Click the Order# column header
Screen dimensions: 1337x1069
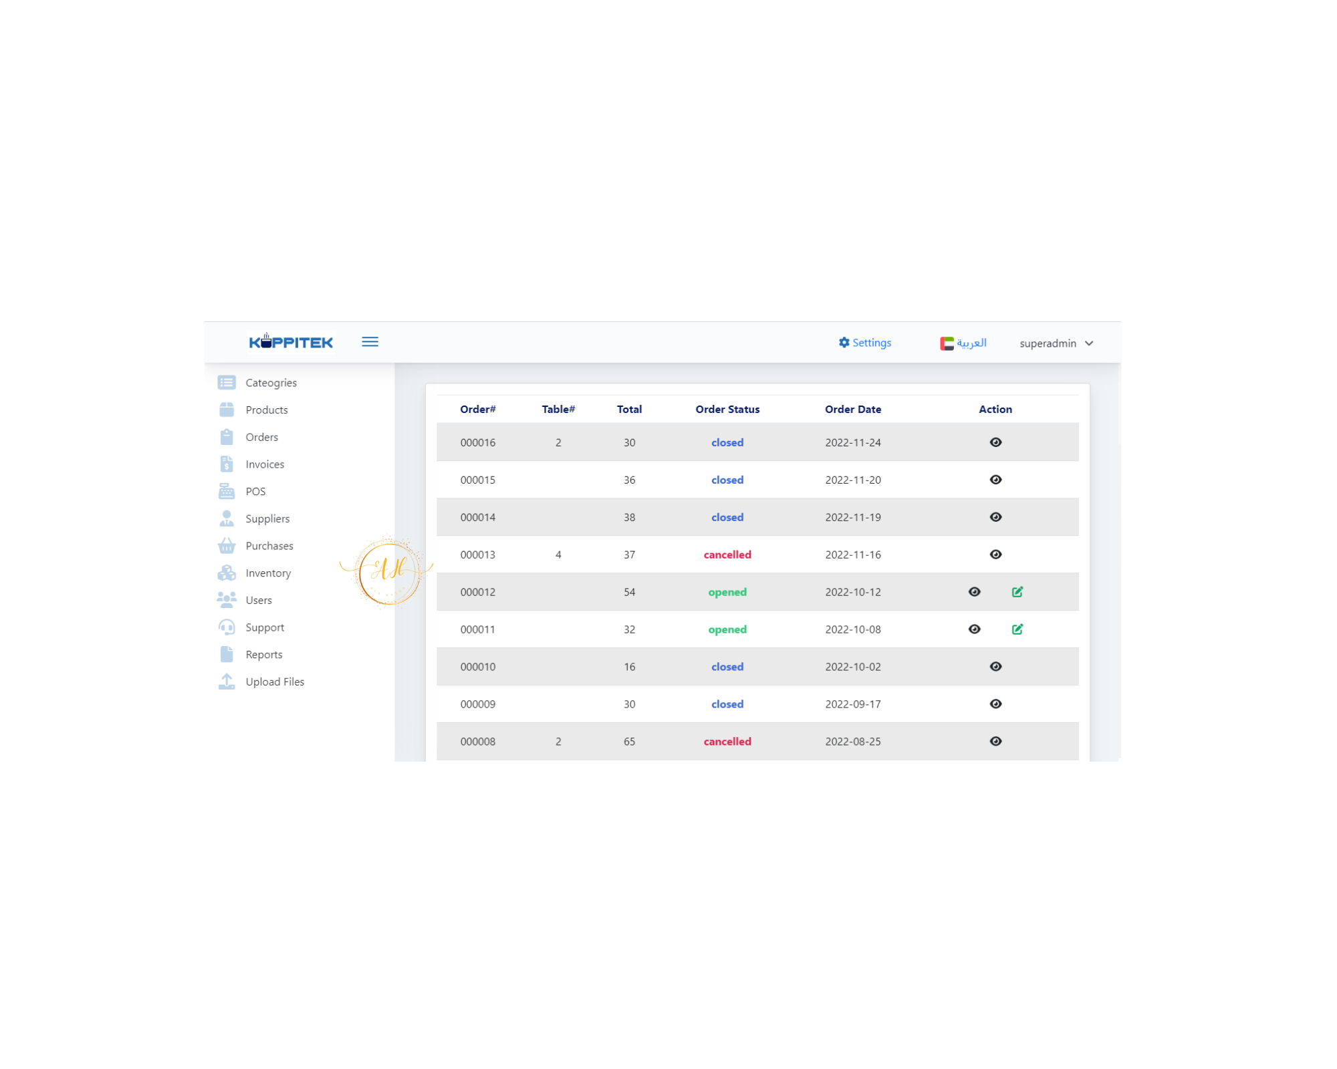478,410
